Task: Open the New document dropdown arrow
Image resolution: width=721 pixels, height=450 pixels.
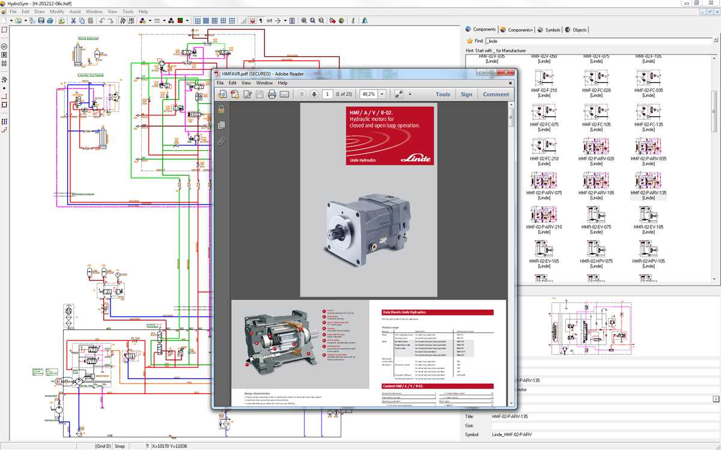Action: [11, 20]
